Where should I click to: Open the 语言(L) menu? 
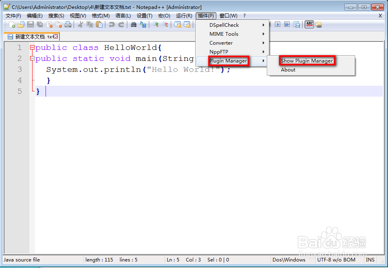pyautogui.click(x=123, y=16)
